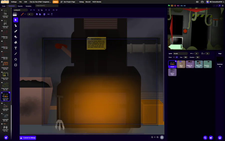The width and height of the screenshot is (225, 141).
Task: Click the Undo arrow in costume editor
Action: click(31, 10)
